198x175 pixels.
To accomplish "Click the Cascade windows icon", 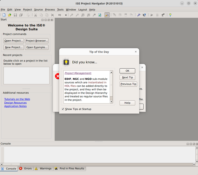I will click(115, 15).
